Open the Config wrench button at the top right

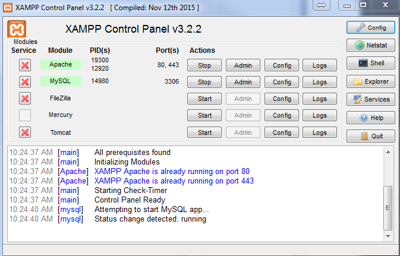pos(371,27)
